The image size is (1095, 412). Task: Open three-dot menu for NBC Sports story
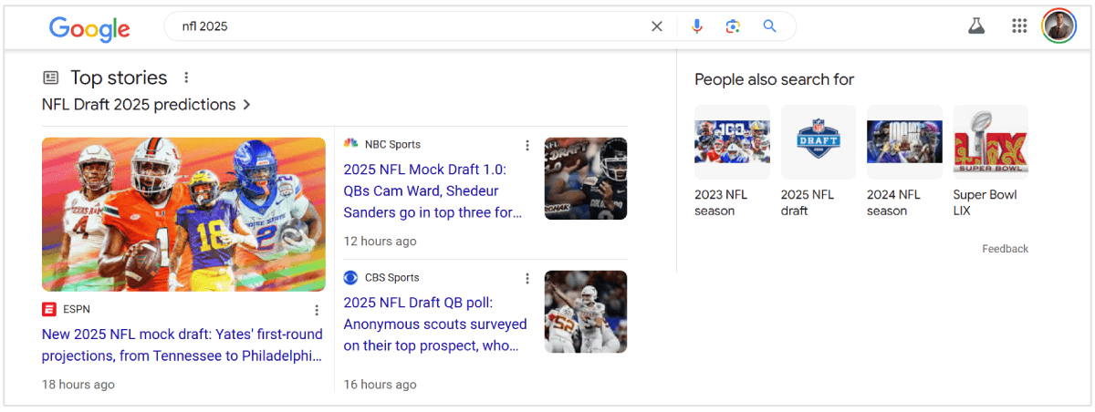click(x=527, y=145)
